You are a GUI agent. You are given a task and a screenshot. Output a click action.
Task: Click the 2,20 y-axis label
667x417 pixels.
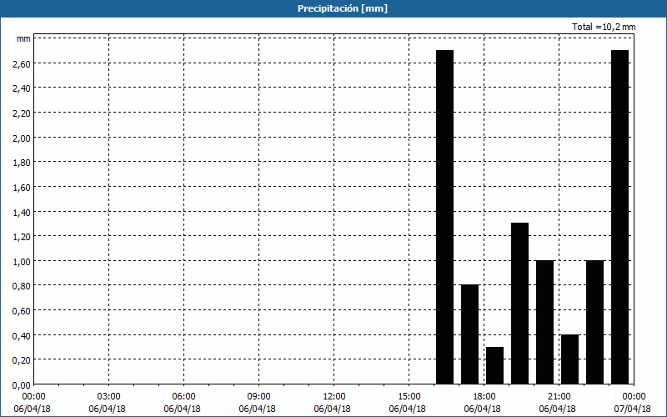[22, 113]
